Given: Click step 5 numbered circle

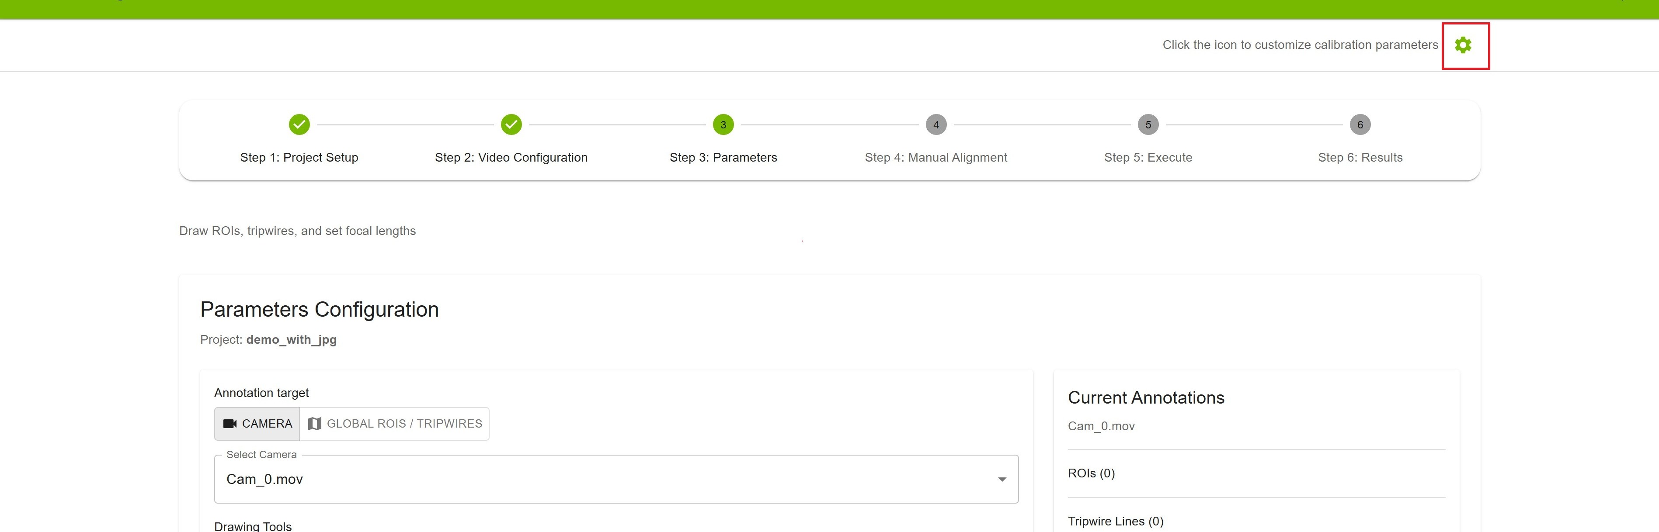Looking at the screenshot, I should (1148, 124).
